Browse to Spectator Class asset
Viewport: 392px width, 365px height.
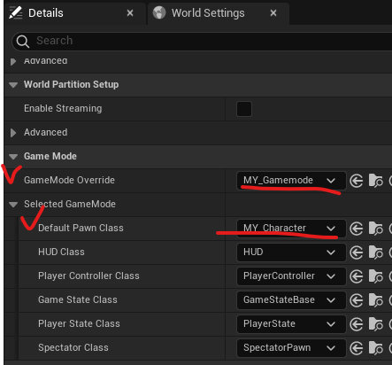(x=376, y=348)
